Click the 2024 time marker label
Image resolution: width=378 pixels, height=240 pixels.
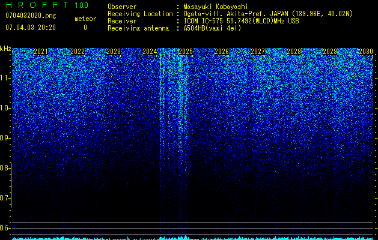(x=150, y=52)
